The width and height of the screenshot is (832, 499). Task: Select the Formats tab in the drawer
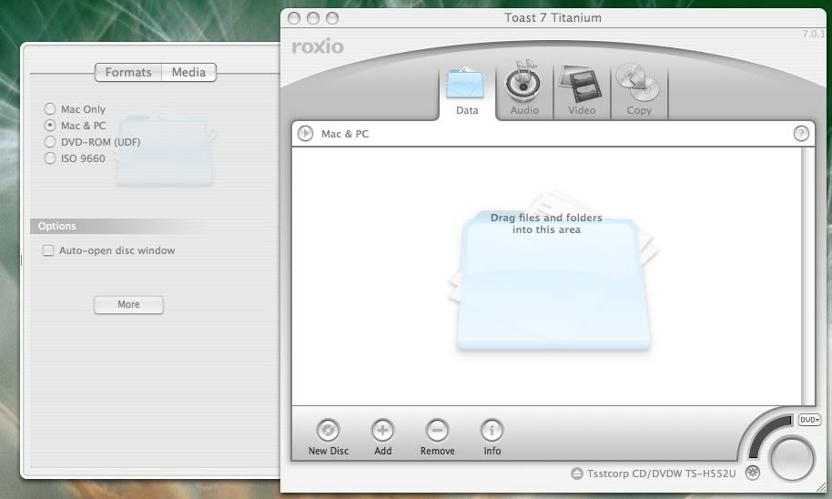pyautogui.click(x=127, y=72)
